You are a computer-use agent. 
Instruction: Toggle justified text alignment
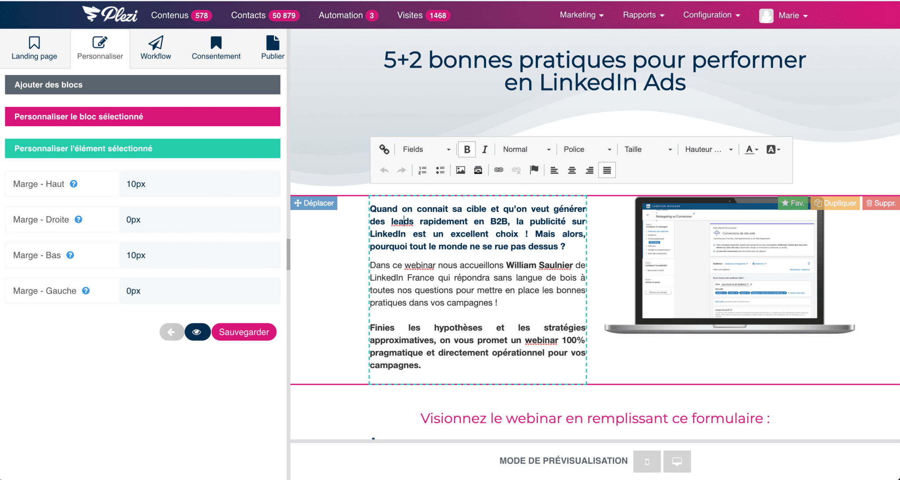[607, 170]
